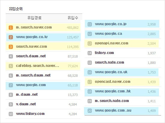This screenshot has width=165, height=123.
Task: Click the count value 4,284
Action: coord(73,114)
